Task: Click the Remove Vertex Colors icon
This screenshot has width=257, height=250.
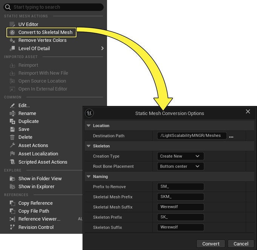Action: point(12,40)
